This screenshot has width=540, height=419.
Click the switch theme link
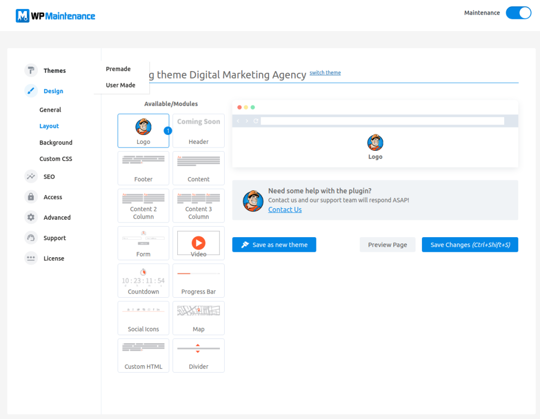pyautogui.click(x=325, y=73)
